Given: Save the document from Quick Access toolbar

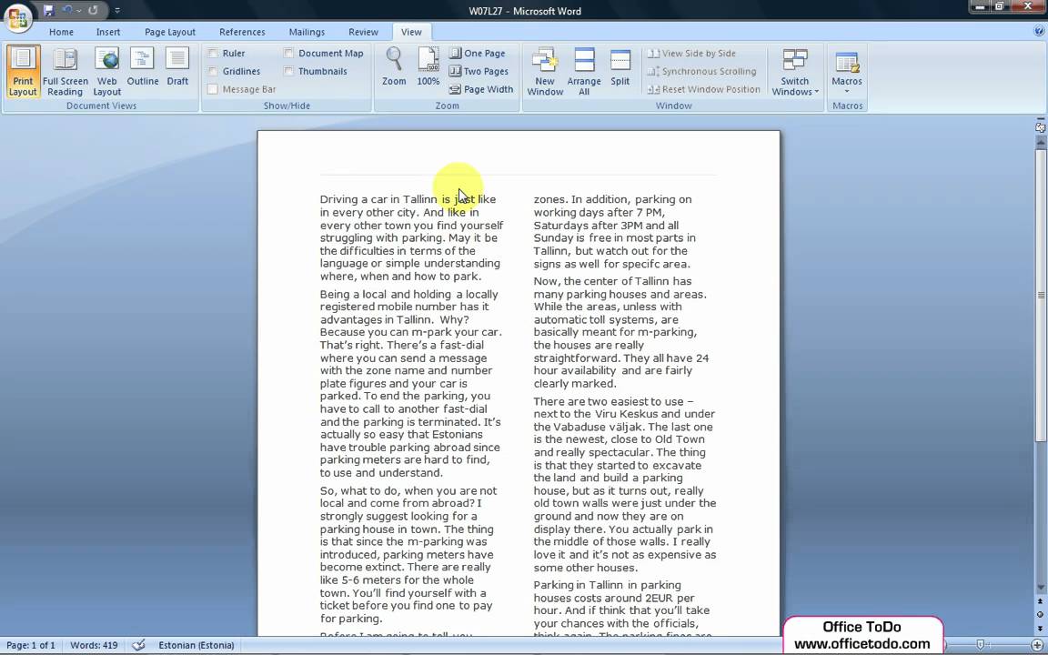Looking at the screenshot, I should [x=48, y=11].
